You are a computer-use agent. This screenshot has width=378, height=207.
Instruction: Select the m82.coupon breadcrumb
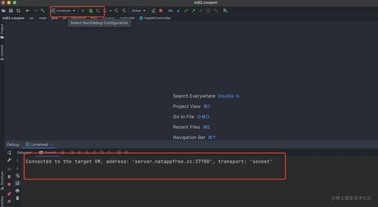13,18
